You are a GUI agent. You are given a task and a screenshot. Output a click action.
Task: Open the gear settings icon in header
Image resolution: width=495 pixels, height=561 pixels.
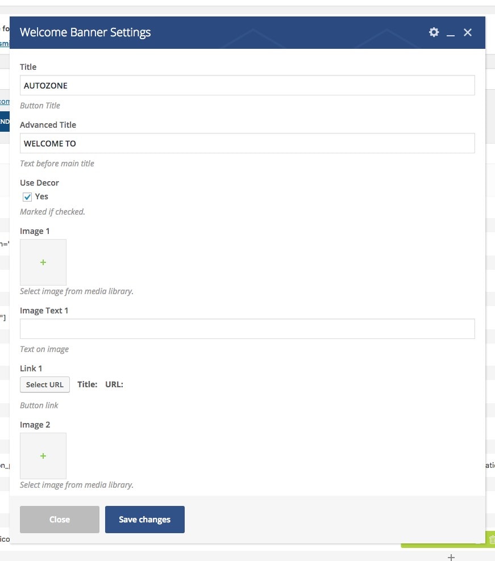pyautogui.click(x=434, y=32)
